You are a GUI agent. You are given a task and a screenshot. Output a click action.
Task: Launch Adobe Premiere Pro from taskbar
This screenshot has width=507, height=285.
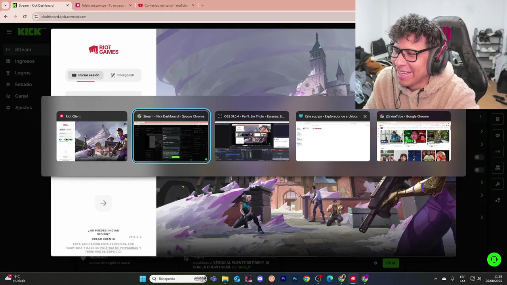tap(283, 279)
